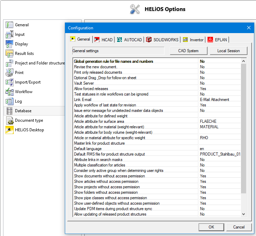
Task: Click the EPLAN red triangle icon
Action: coord(210,40)
